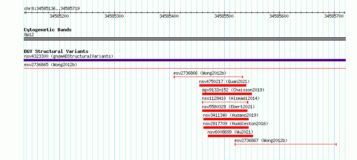
Task: Click the DGV Structural Variants track title
Action: 56,51
